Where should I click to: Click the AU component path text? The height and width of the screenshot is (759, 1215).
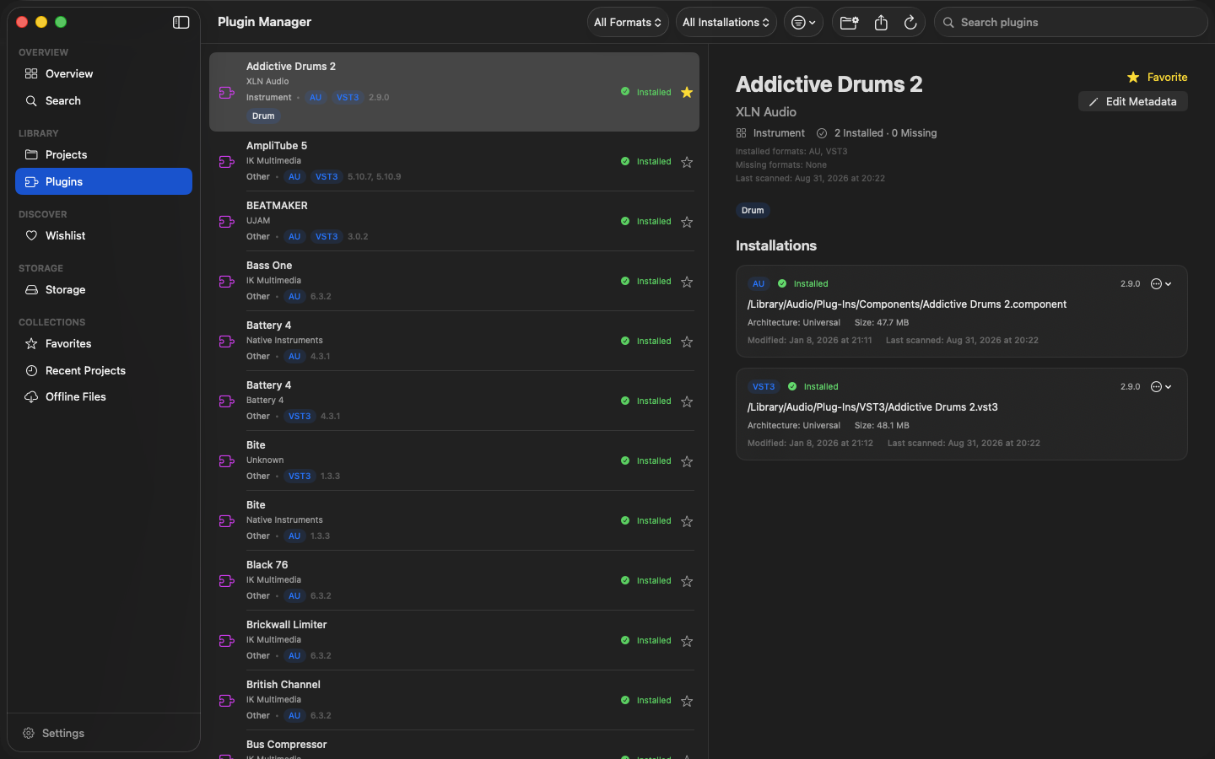click(x=907, y=304)
